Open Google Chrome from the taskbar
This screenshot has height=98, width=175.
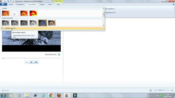point(51,96)
